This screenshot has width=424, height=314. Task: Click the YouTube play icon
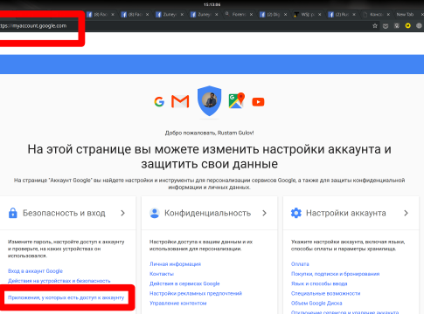pyautogui.click(x=258, y=102)
